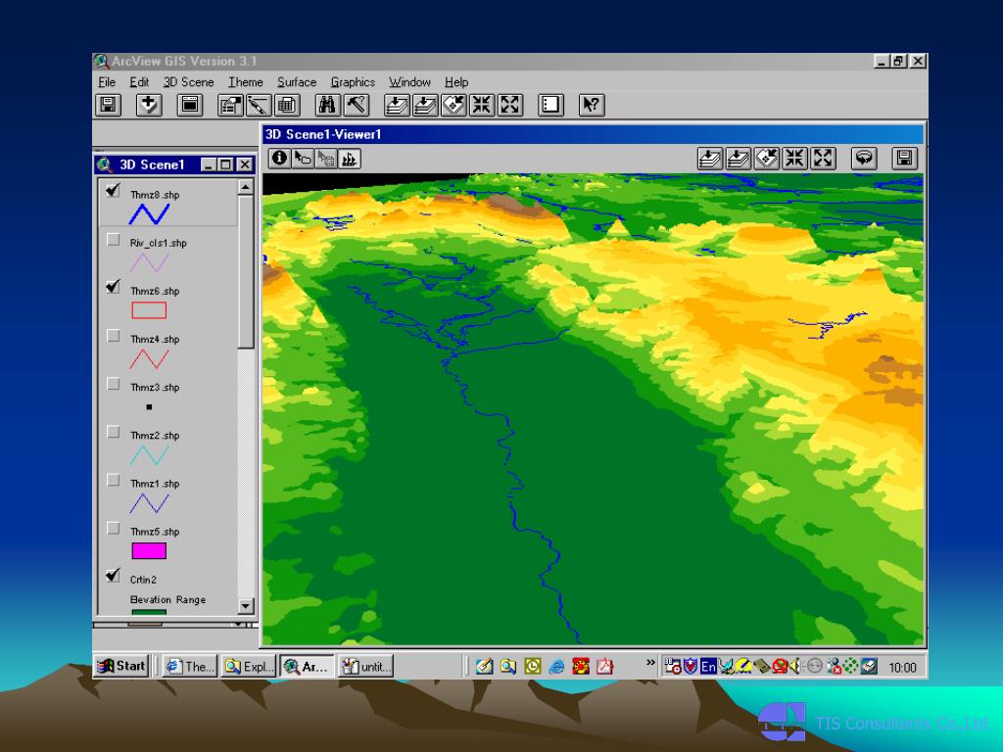Screen dimensions: 1003x752
Task: Check the Thmz3.shp theme checkbox
Action: point(114,384)
